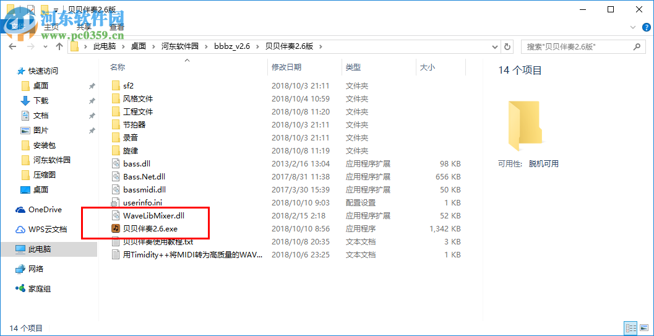The image size is (654, 336).
Task: Go up one folder level
Action: pyautogui.click(x=59, y=46)
